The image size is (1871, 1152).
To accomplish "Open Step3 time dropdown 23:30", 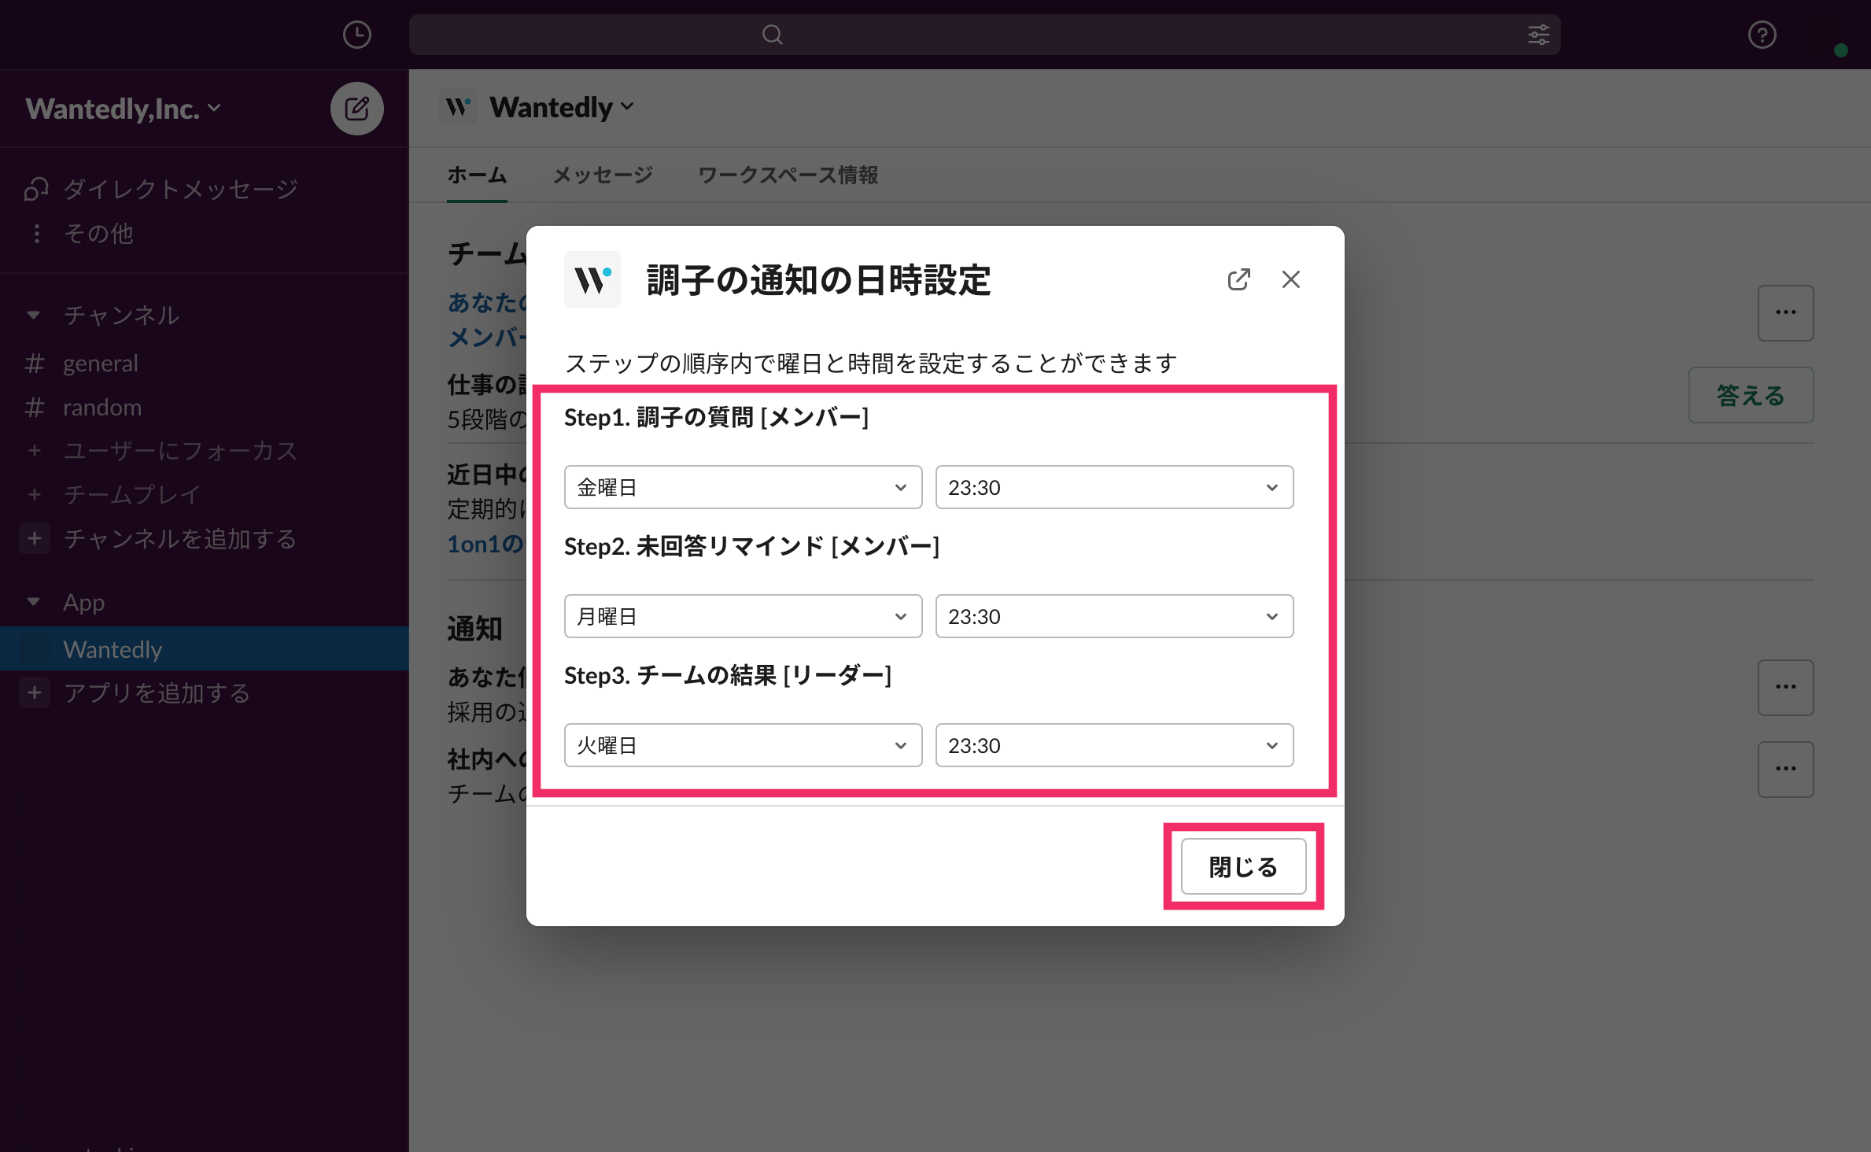I will [1113, 745].
